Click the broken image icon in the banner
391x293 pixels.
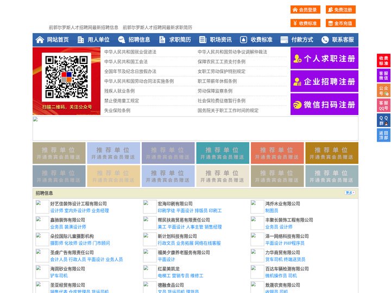(35, 119)
